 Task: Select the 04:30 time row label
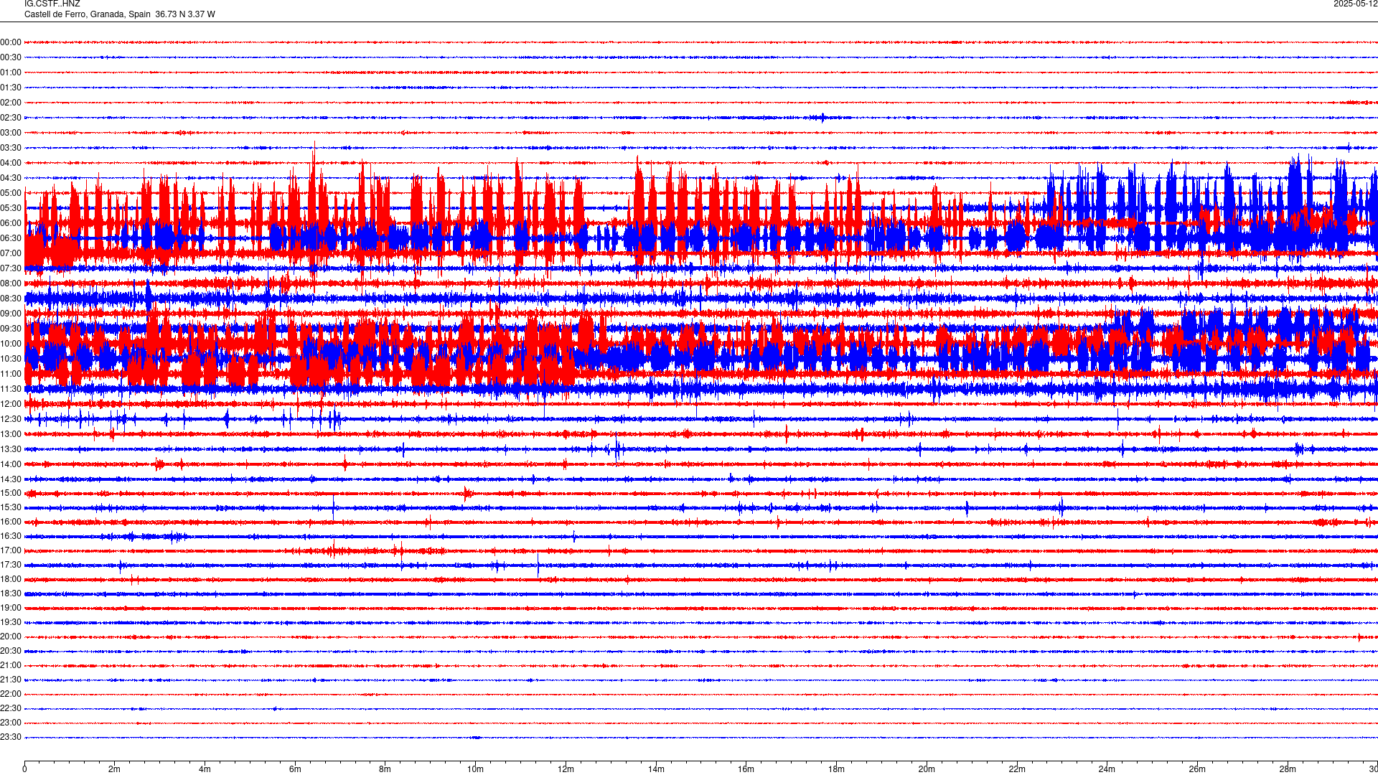click(11, 178)
